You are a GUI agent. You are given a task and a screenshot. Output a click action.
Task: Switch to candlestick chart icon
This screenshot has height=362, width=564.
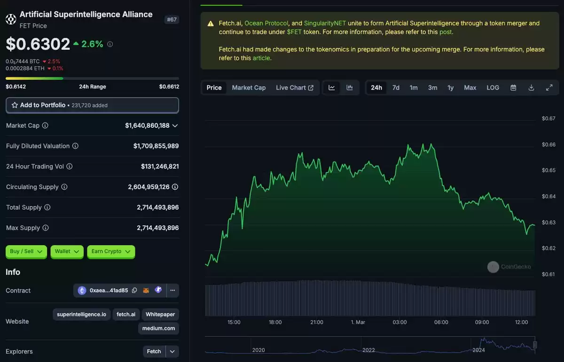pyautogui.click(x=350, y=88)
